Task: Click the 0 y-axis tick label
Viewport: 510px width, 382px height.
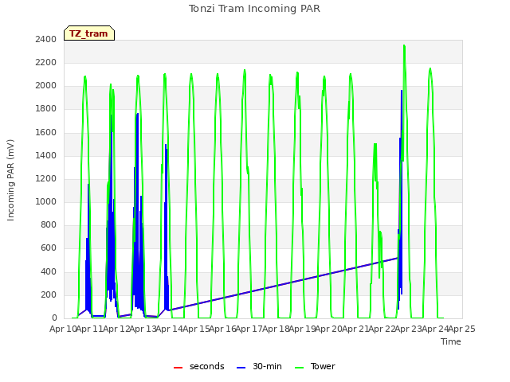Action: pos(54,318)
